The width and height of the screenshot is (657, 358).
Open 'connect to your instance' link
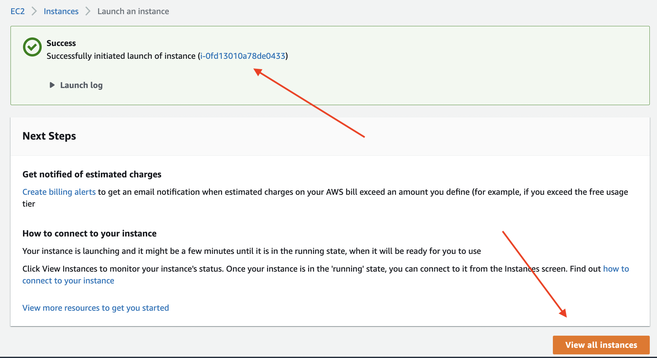pos(68,280)
